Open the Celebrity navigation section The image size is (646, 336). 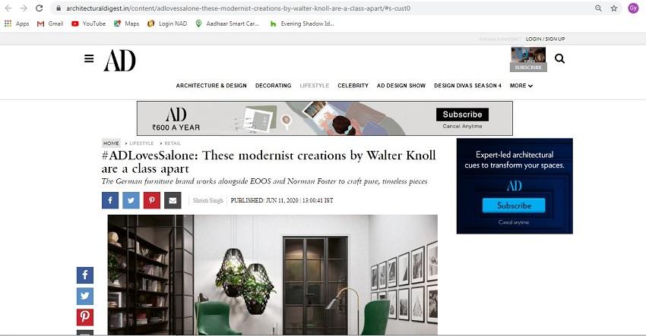coord(353,86)
